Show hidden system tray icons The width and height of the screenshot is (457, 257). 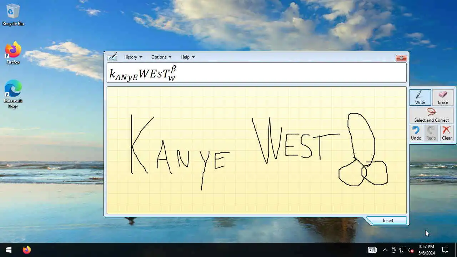pyautogui.click(x=385, y=250)
